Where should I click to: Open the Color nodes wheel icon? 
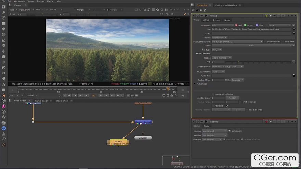tap(4, 29)
